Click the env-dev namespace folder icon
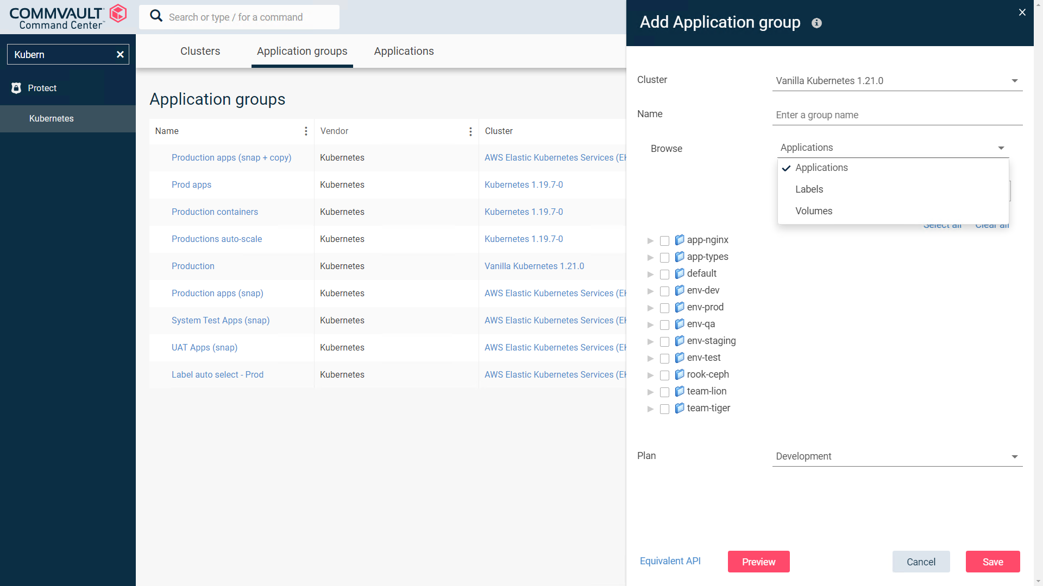The height and width of the screenshot is (586, 1043). coord(679,290)
